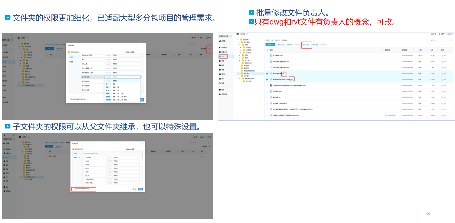
Task: Click the search input field in right screenshot
Action: click(x=439, y=40)
